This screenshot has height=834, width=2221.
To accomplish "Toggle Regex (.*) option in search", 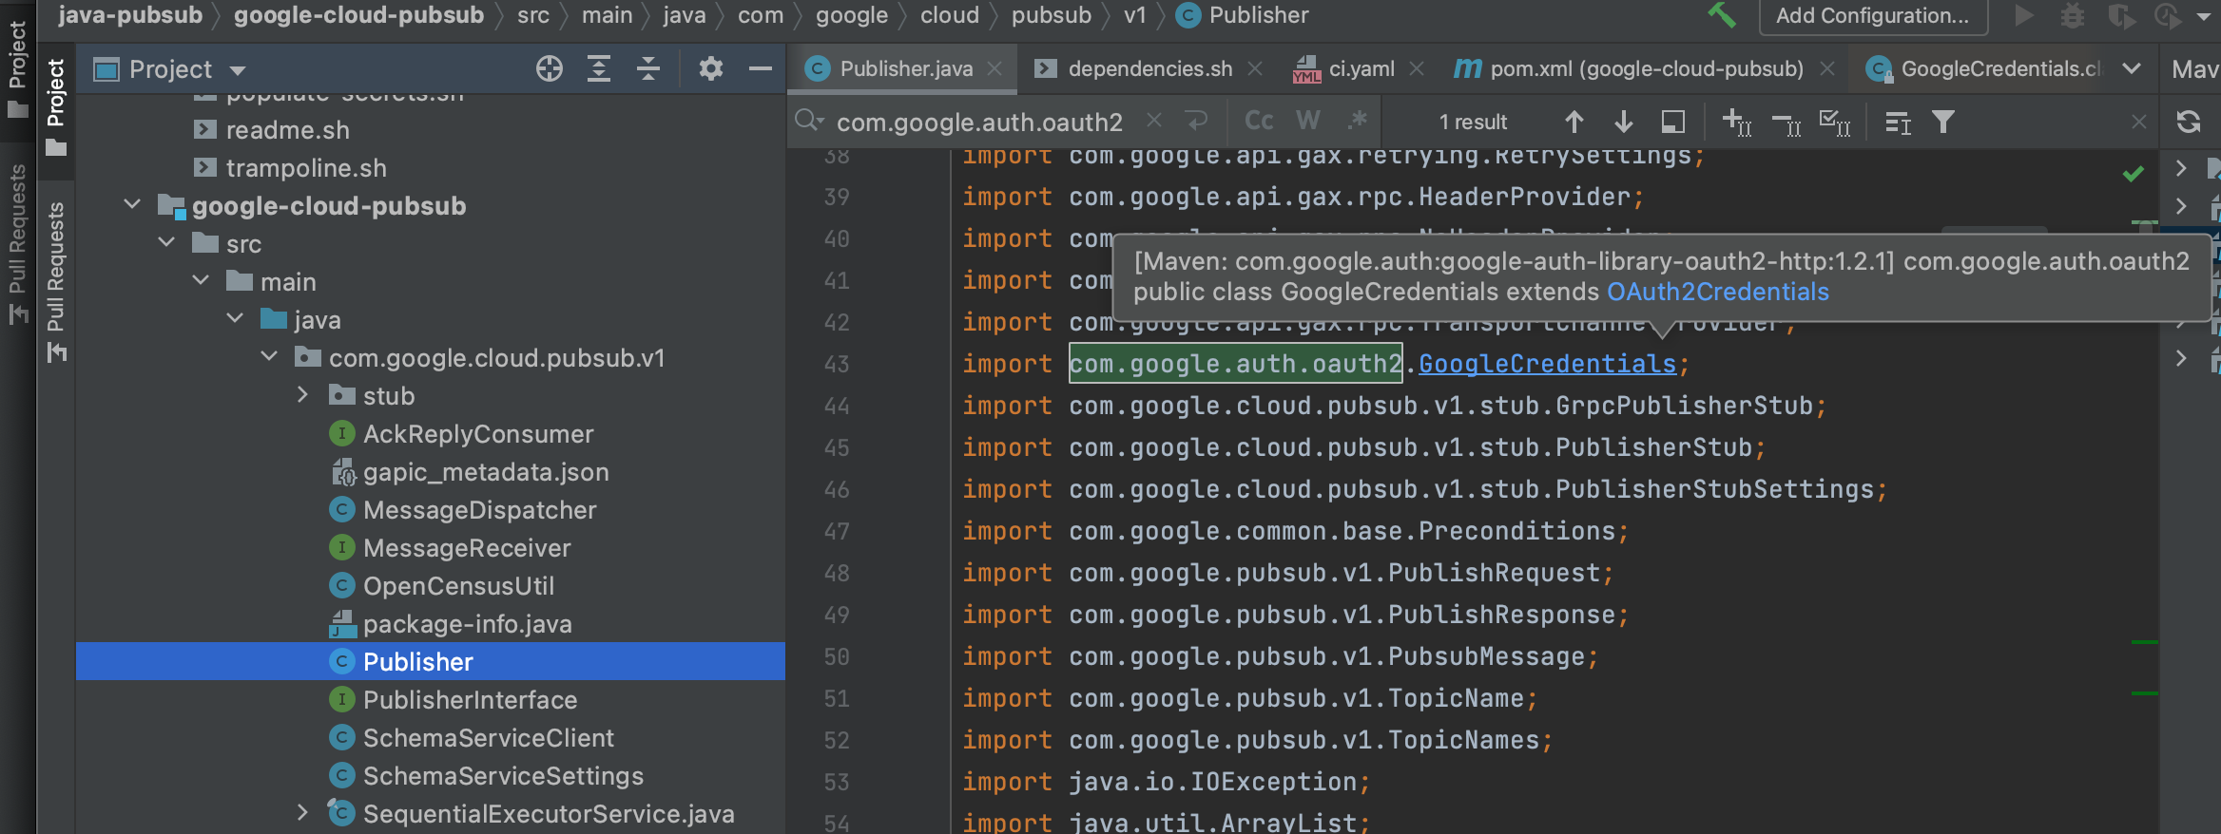I will (1358, 121).
